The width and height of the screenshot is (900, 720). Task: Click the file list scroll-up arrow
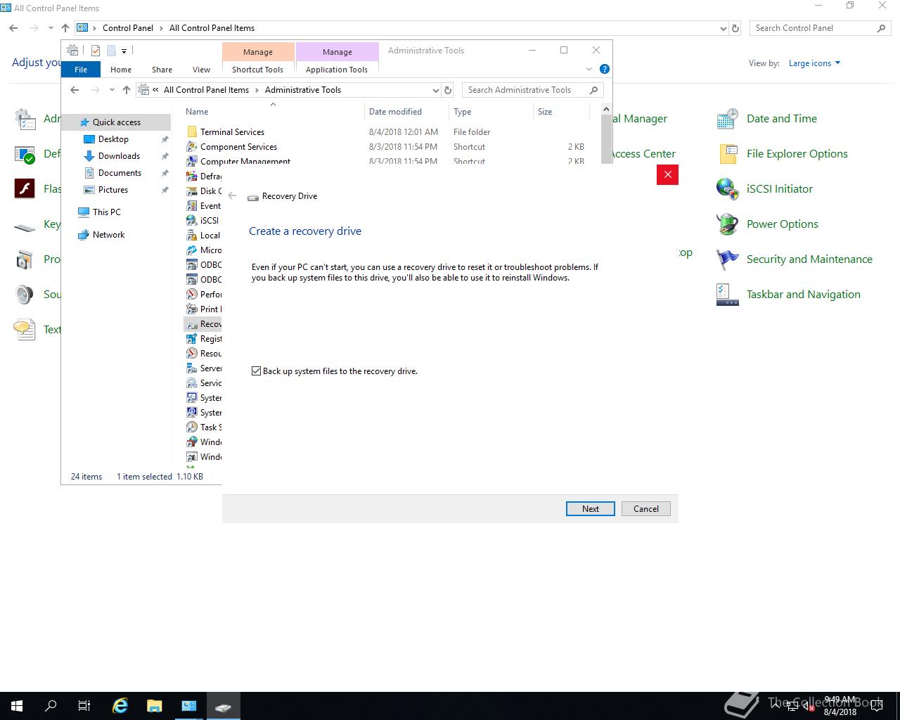[x=606, y=109]
